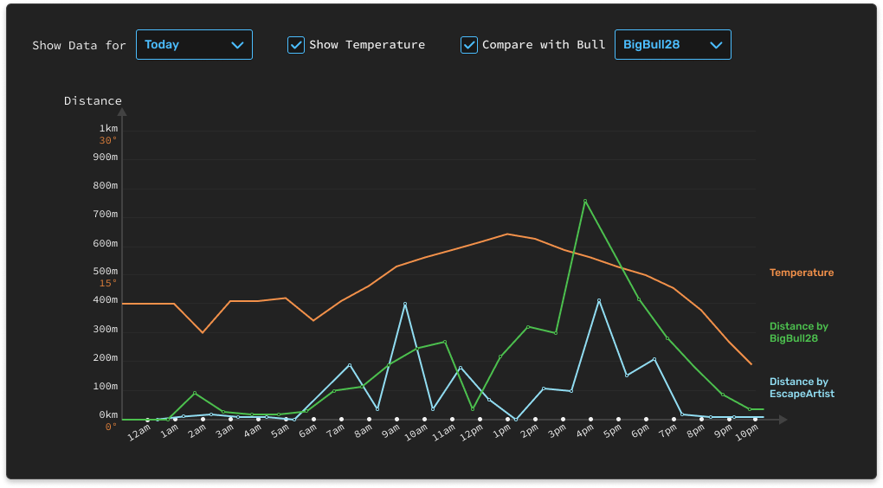The height and width of the screenshot is (488, 883).
Task: Click the Temperature legend label
Action: click(802, 273)
